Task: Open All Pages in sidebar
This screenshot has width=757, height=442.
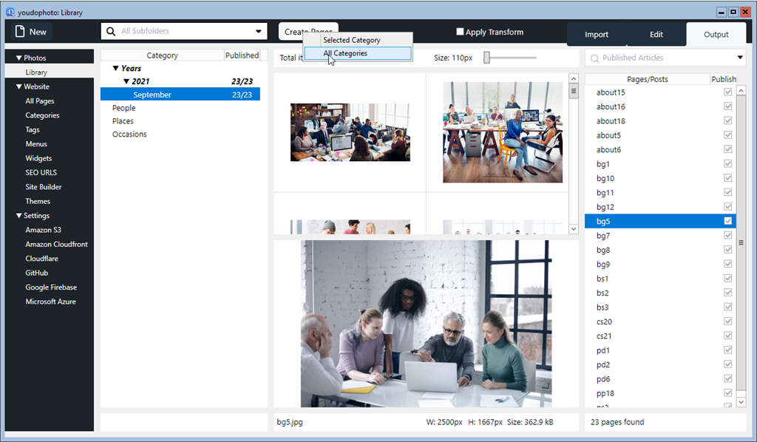Action: 40,101
